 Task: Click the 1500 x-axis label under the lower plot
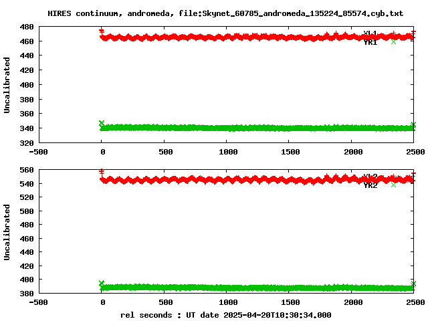(x=290, y=302)
